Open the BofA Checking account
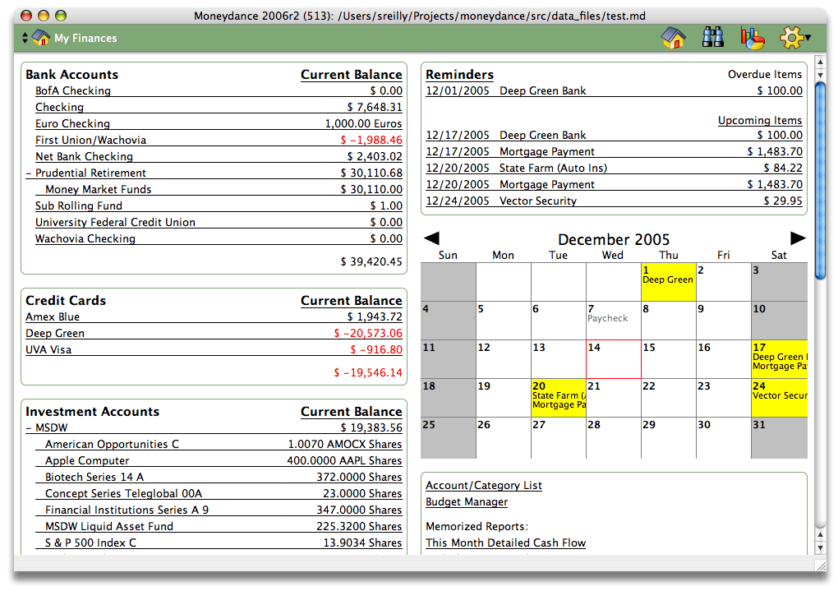Image resolution: width=838 pixels, height=591 pixels. click(72, 91)
